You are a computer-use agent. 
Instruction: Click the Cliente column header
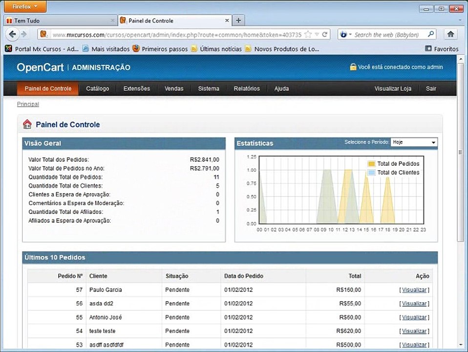coord(98,276)
